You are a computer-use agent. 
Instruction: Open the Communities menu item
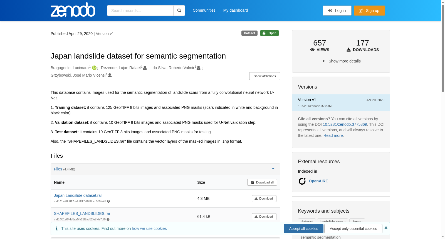click(x=204, y=10)
